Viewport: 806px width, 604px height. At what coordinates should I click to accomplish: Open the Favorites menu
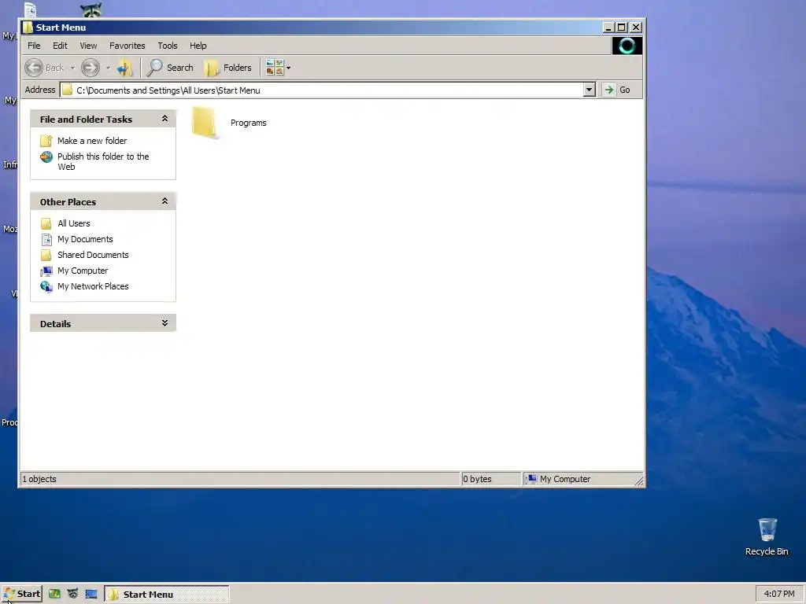[x=127, y=46]
